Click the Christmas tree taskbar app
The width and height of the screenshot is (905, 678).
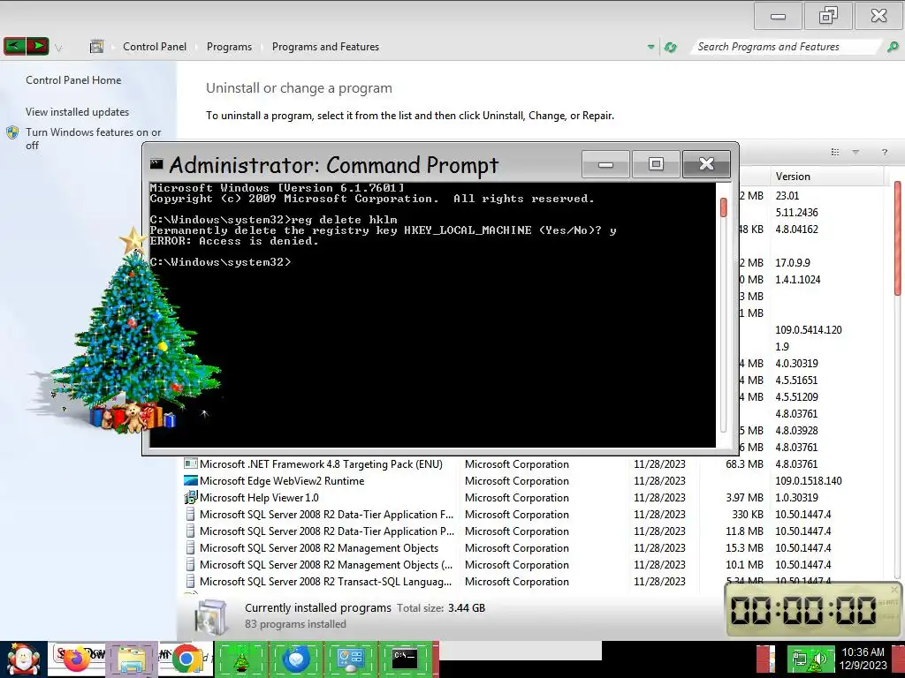click(240, 659)
